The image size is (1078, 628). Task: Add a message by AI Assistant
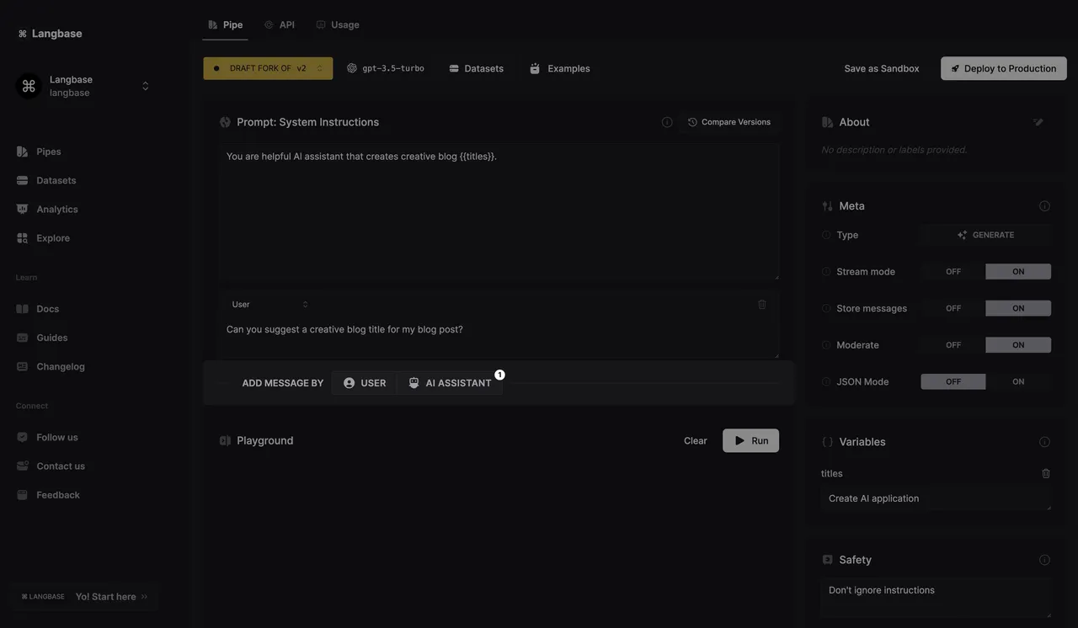point(450,383)
